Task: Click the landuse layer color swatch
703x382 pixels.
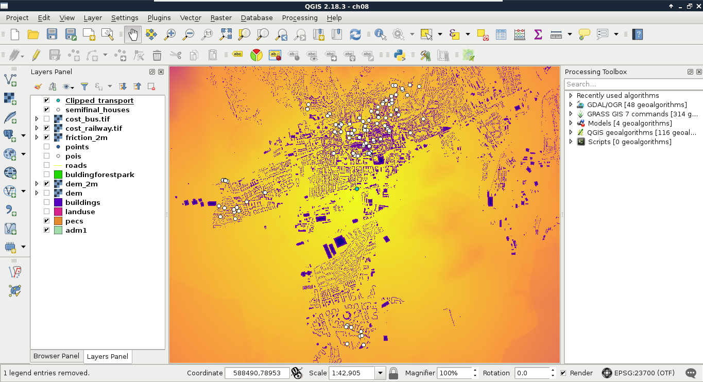Action: [58, 212]
